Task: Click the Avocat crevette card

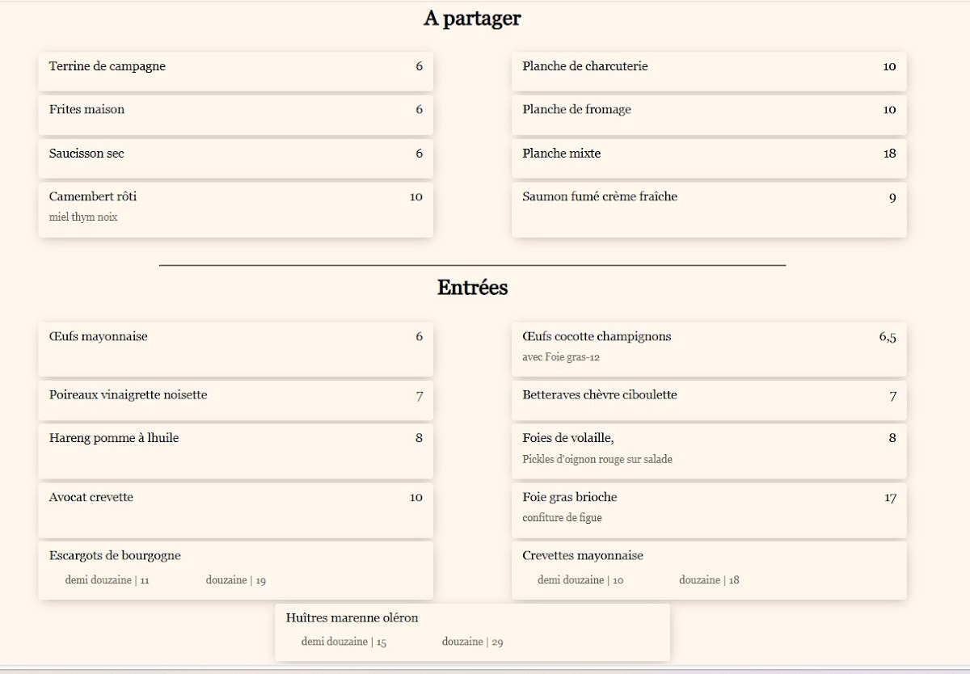Action: [234, 509]
